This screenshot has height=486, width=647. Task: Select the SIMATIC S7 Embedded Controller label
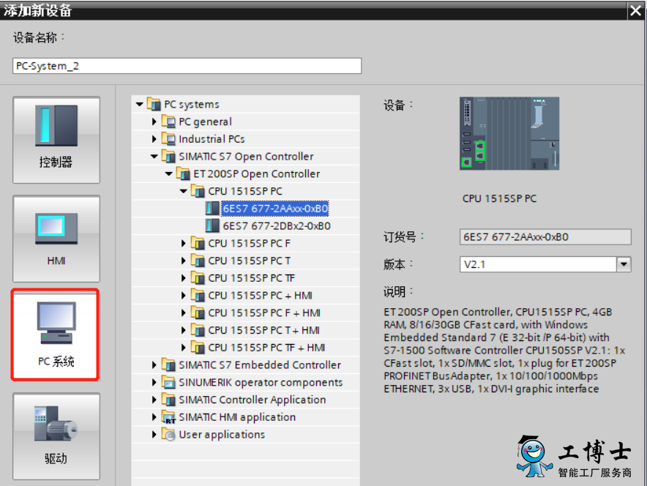click(x=260, y=365)
